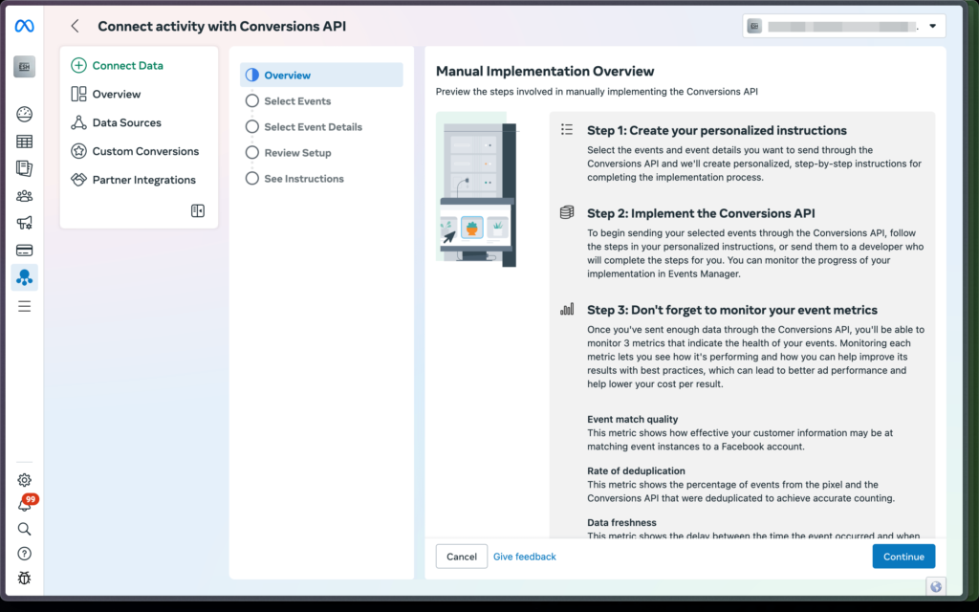Open Ads Manager table icon in sidebar
The image size is (979, 612).
pyautogui.click(x=24, y=142)
